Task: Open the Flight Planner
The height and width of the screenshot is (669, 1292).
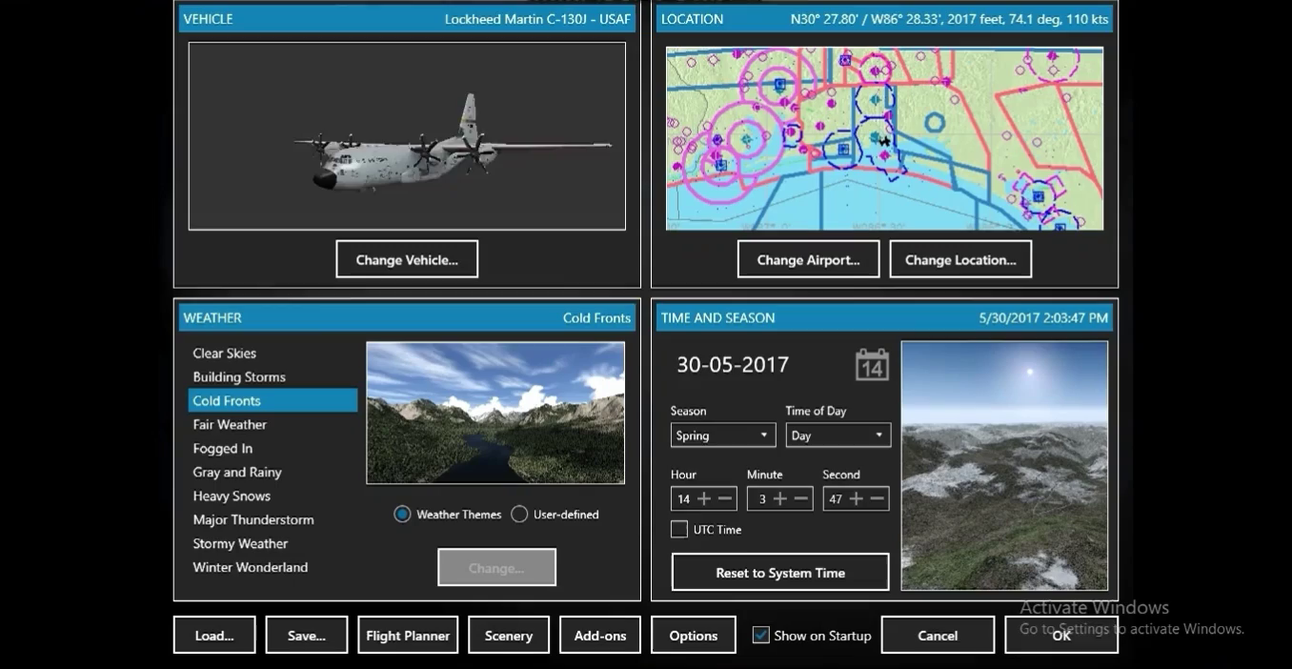Action: [408, 636]
